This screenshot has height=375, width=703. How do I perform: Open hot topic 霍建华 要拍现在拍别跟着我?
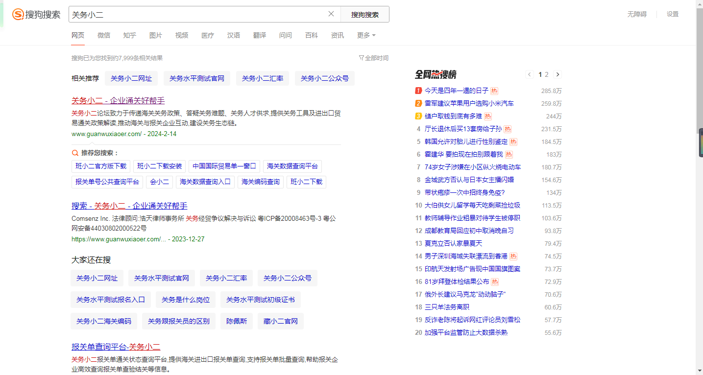pyautogui.click(x=464, y=154)
